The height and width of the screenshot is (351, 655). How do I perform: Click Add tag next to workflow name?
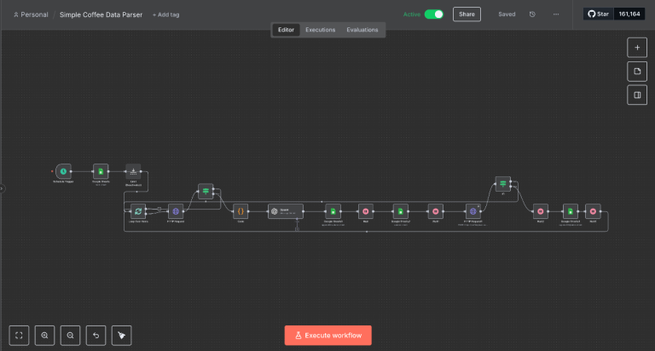click(x=165, y=14)
